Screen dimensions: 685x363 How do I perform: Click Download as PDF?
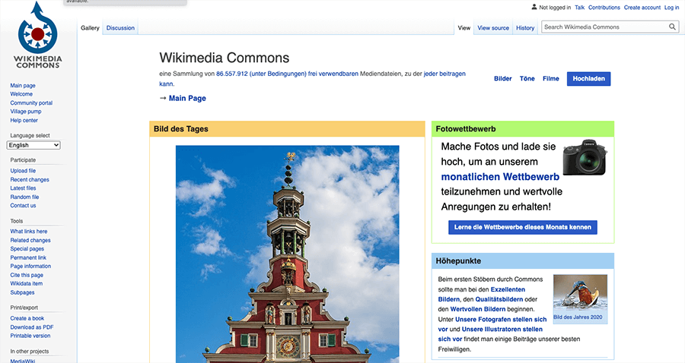32,327
